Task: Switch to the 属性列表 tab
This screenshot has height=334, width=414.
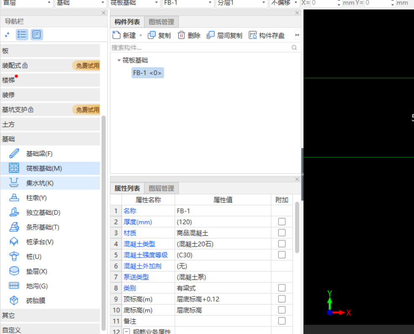Action: (x=127, y=188)
